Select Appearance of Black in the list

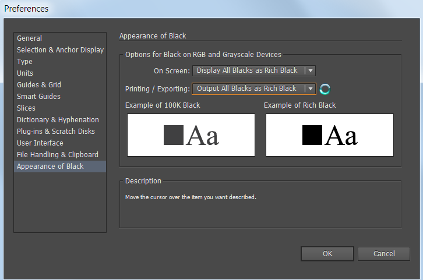[60, 166]
